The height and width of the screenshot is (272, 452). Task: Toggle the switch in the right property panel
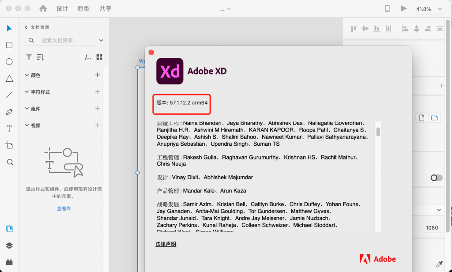436,178
